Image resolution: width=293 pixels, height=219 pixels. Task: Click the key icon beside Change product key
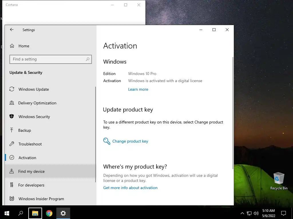[107, 141]
